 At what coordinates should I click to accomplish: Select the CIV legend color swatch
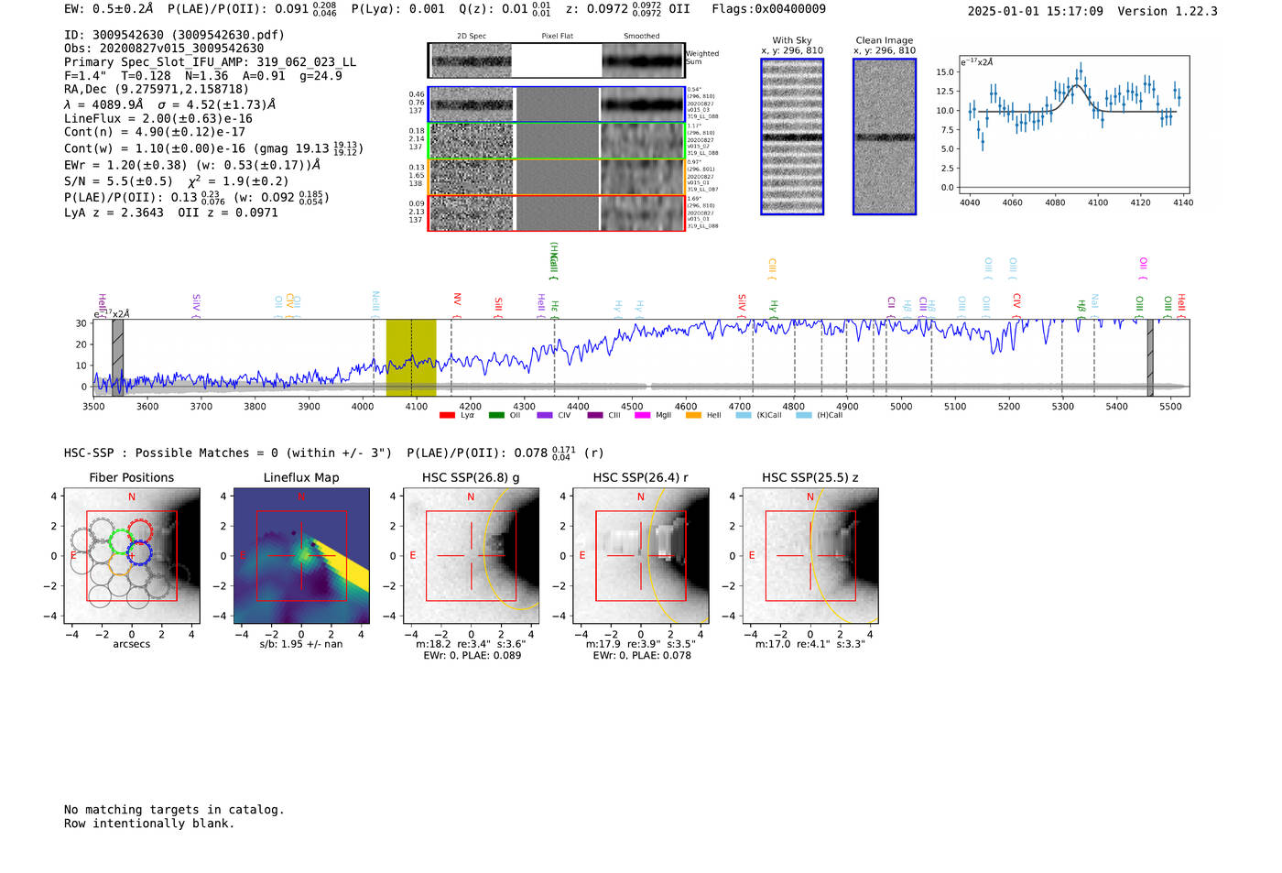click(546, 416)
